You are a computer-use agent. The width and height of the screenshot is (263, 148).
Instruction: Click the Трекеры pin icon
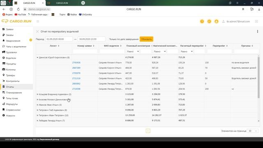point(4,75)
